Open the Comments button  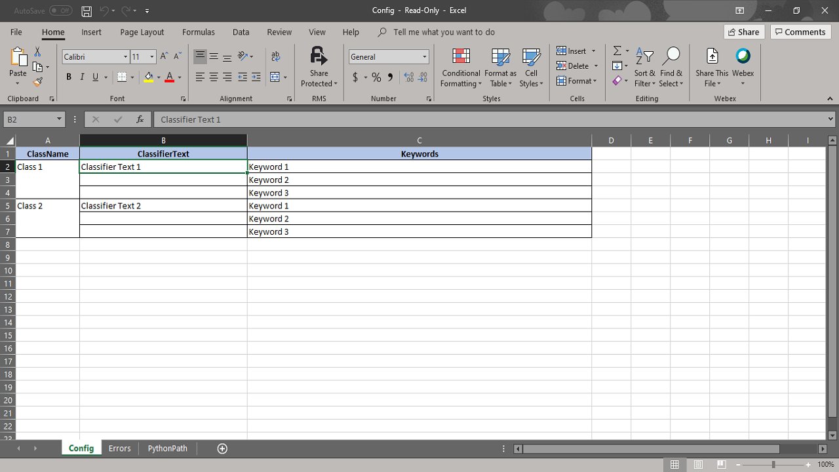click(800, 32)
